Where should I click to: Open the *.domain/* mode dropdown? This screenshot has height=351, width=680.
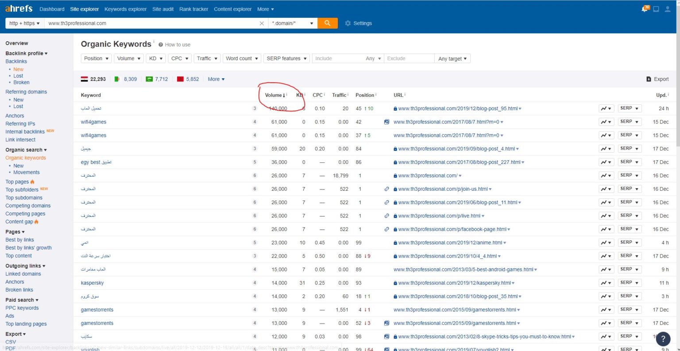(293, 23)
